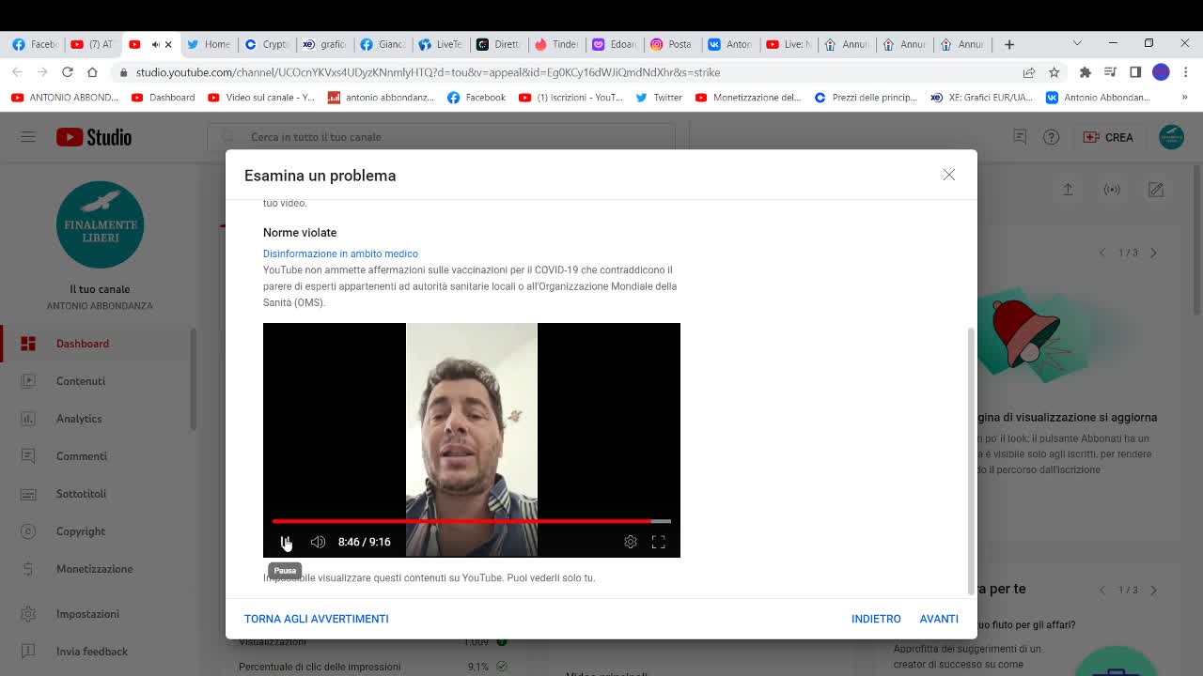
Task: Click the Cerca in tutto il tuo canale search box
Action: pyautogui.click(x=442, y=137)
